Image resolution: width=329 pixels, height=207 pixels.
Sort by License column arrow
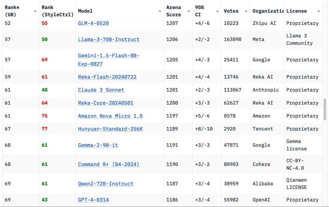pos(319,11)
